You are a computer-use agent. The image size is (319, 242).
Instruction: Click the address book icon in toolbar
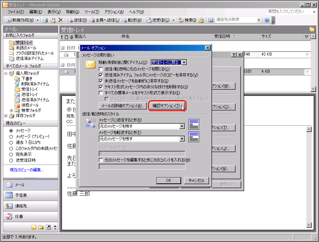tap(211, 20)
